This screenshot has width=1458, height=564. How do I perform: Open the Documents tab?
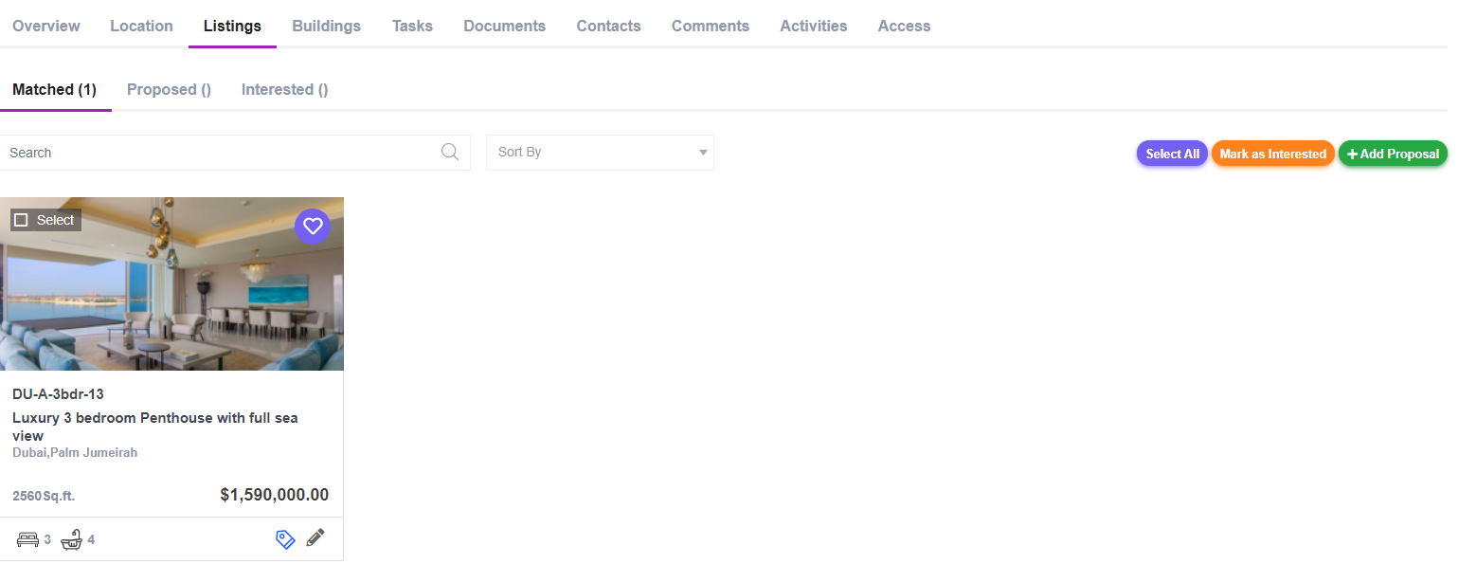coord(504,27)
